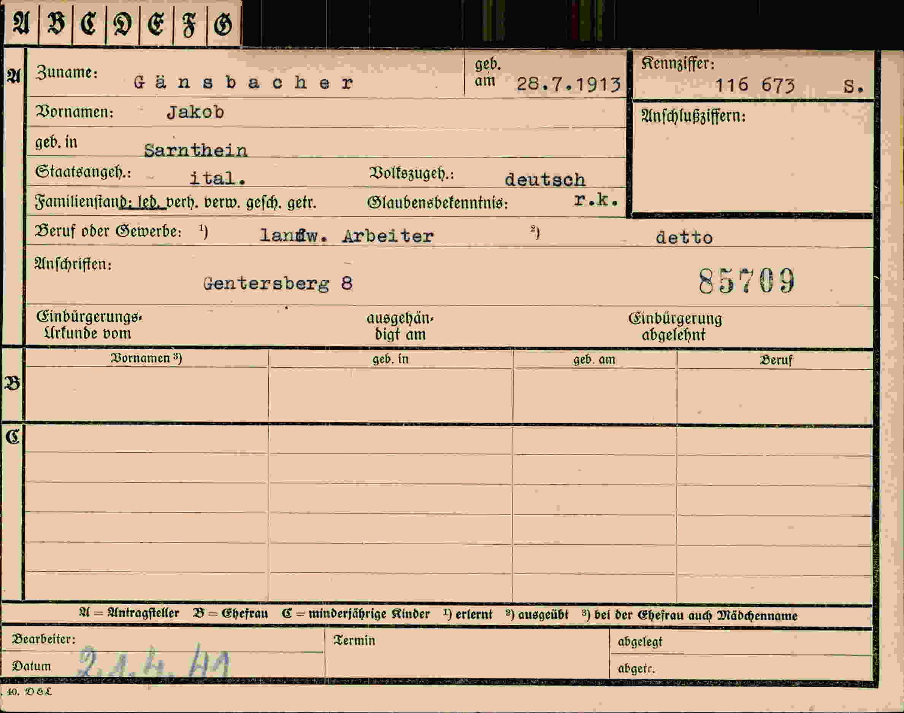The width and height of the screenshot is (904, 713).
Task: Click the 'abgelegt' label
Action: (x=640, y=641)
